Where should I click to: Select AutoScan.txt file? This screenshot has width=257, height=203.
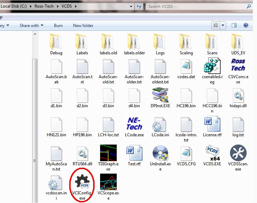tap(82, 71)
